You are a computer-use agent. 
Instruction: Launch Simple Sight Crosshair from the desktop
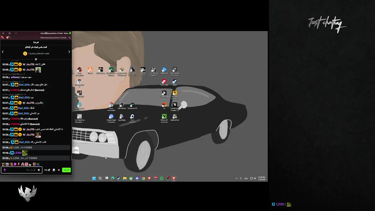111,118
